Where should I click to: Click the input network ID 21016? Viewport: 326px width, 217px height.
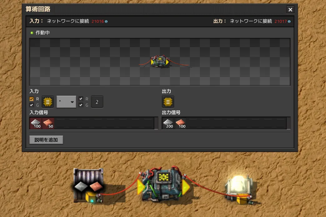click(x=98, y=22)
